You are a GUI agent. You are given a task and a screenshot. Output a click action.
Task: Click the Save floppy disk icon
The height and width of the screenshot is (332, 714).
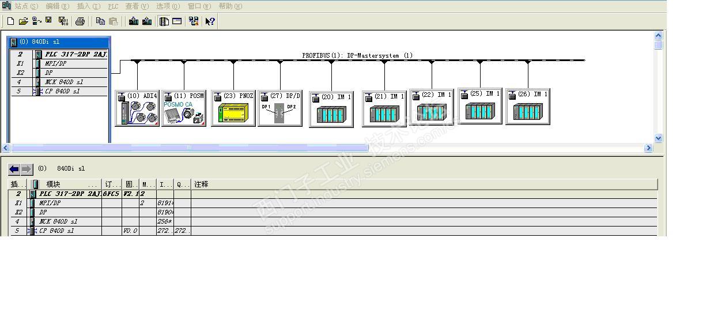coord(49,21)
